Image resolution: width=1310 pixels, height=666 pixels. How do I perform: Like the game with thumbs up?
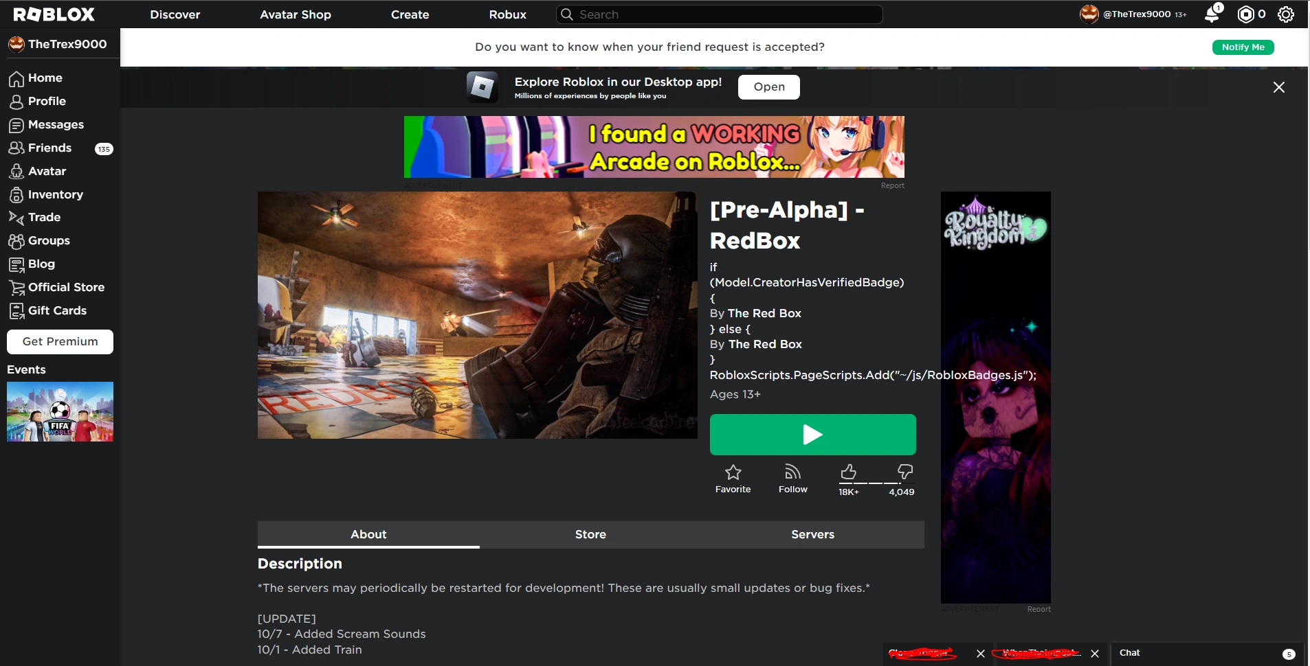click(x=849, y=472)
